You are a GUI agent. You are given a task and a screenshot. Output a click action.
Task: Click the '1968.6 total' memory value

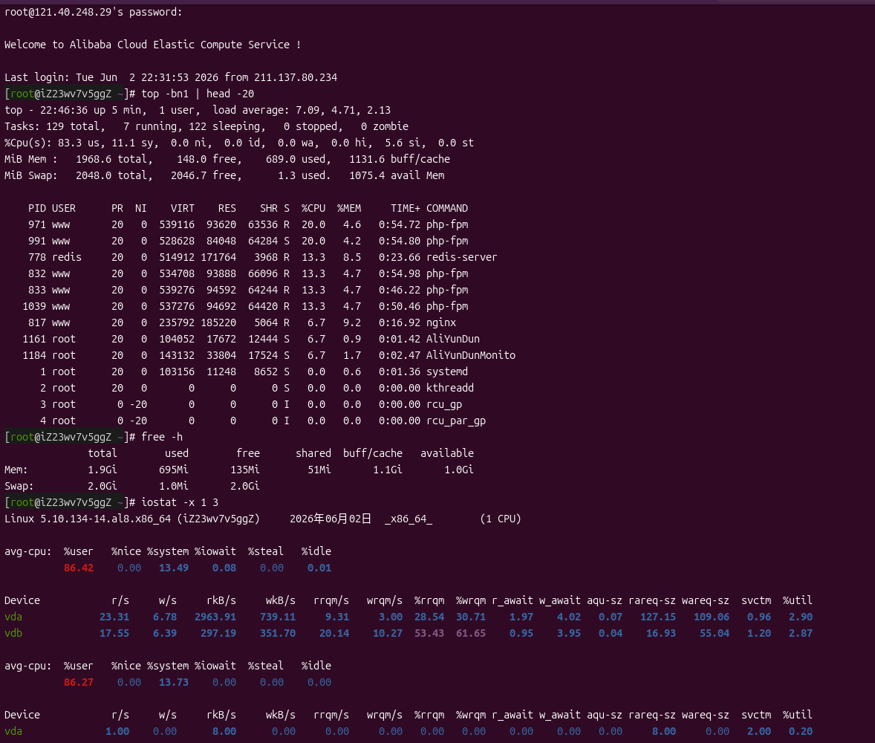click(114, 159)
